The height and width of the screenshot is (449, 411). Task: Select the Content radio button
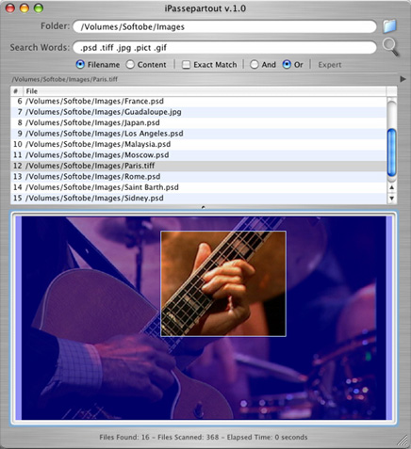[x=130, y=65]
